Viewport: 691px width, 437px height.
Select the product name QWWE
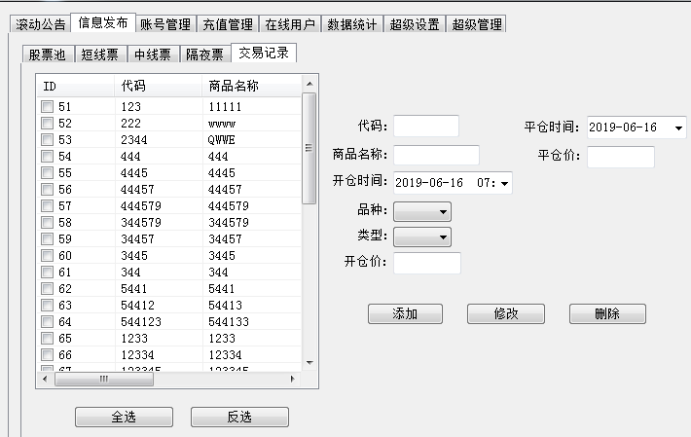tap(221, 140)
